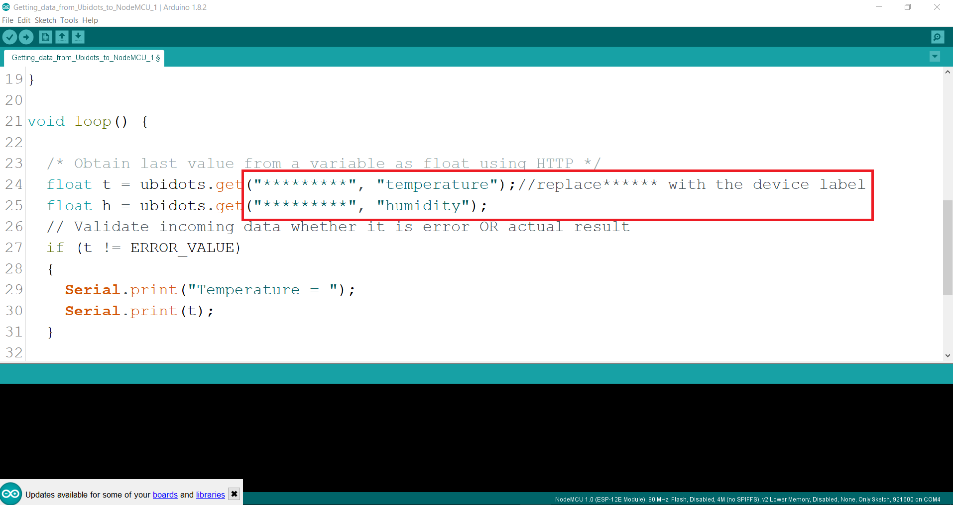This screenshot has height=505, width=956.
Task: Click the Serial.print(t); statement
Action: pos(139,311)
